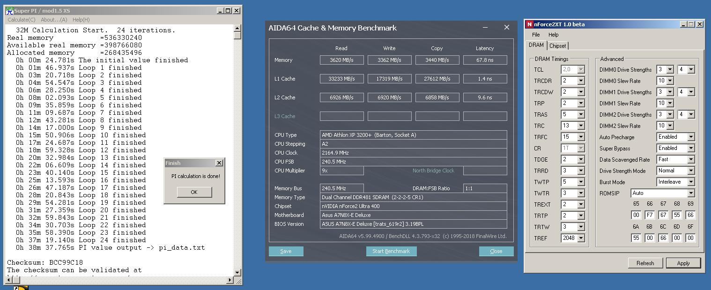Open the DIMM0 Slew Rate dropdown
Screen dimensions: 711x290
coord(670,81)
